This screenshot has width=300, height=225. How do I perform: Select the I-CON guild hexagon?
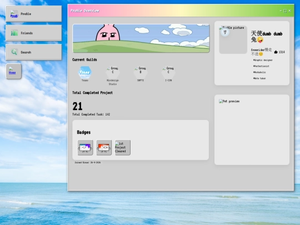click(x=168, y=72)
